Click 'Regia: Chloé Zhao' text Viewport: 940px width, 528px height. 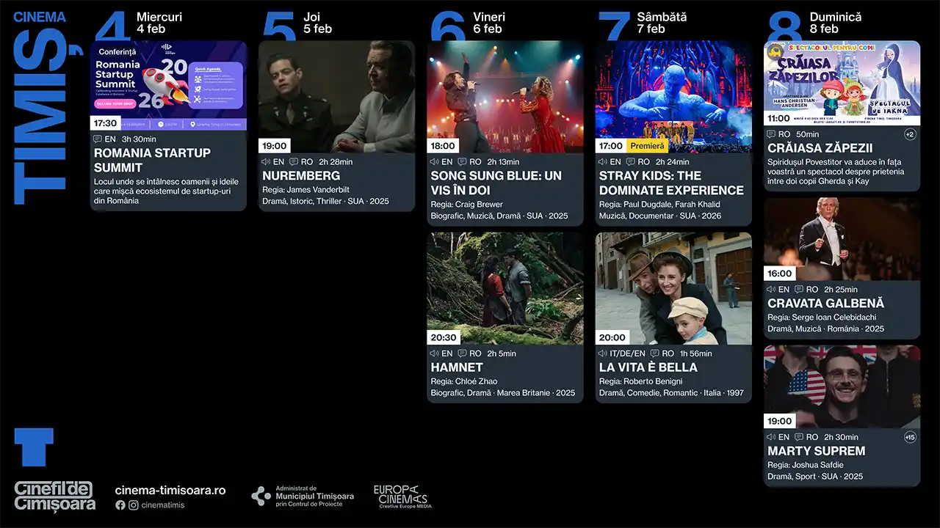[464, 381]
